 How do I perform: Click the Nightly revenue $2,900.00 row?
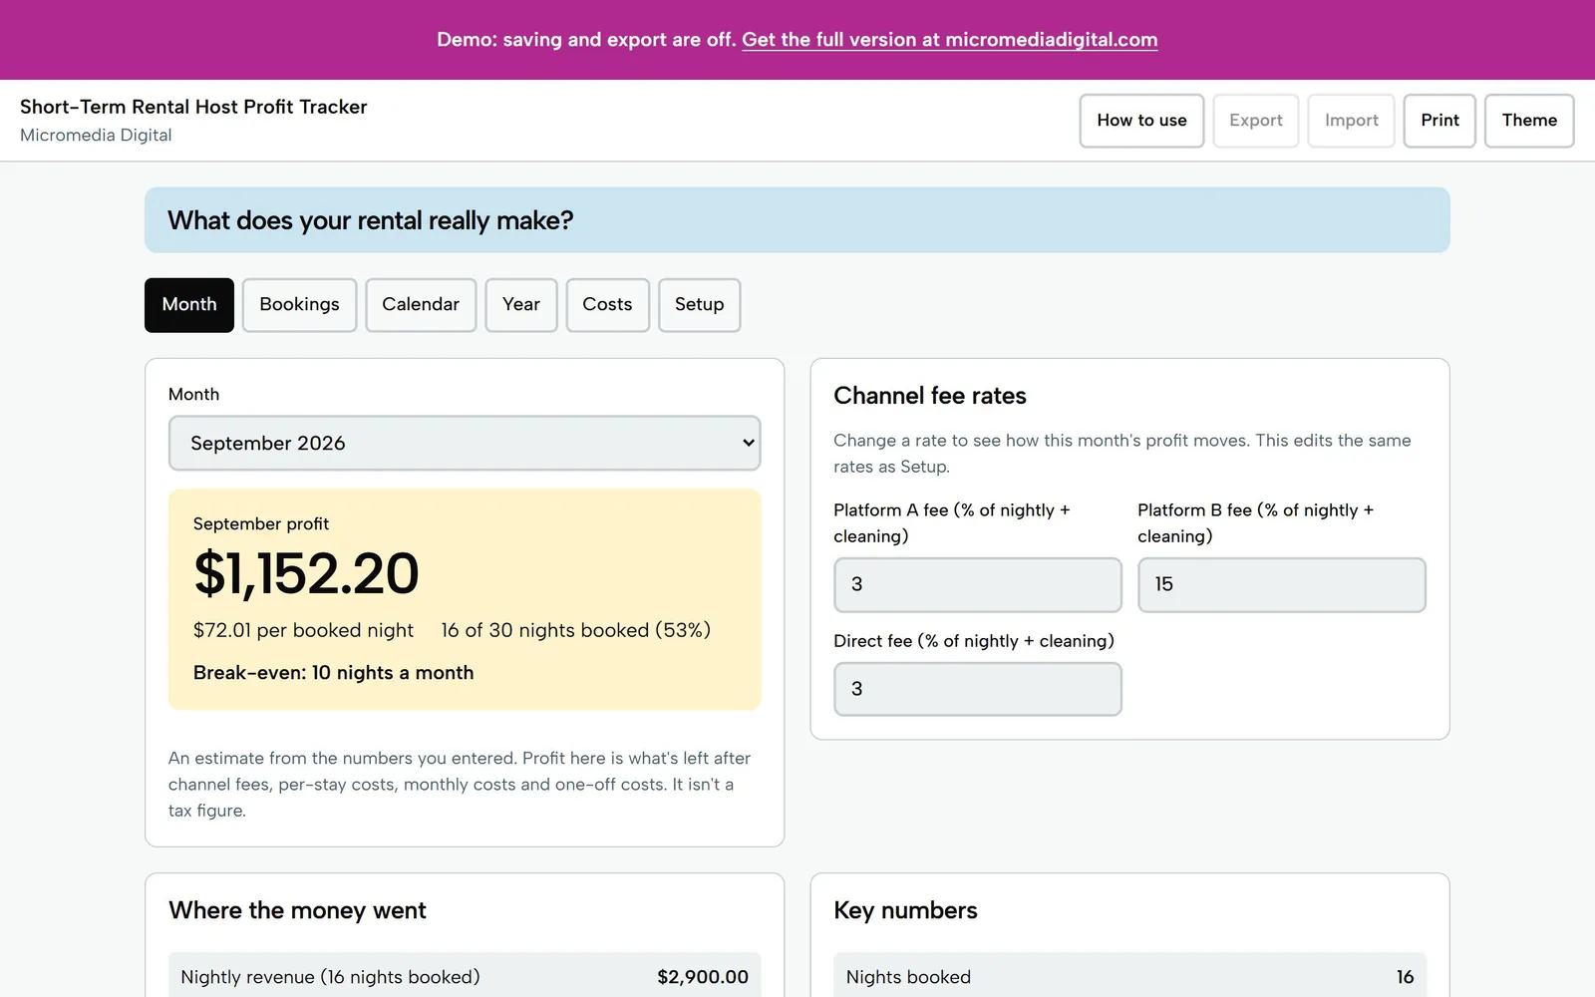(465, 977)
